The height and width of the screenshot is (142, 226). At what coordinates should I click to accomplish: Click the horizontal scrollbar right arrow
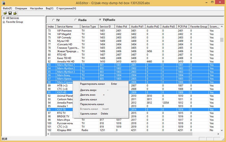point(218,134)
